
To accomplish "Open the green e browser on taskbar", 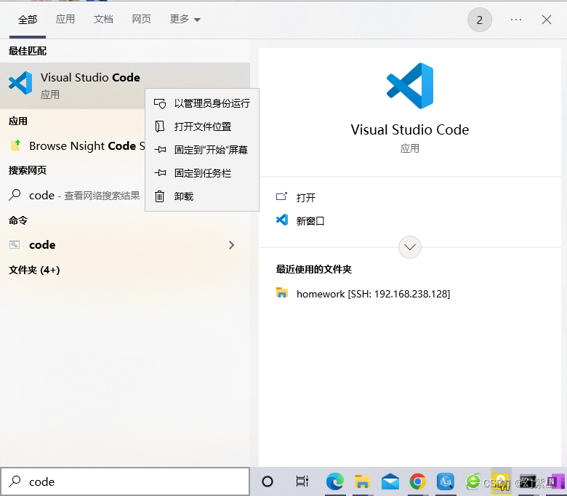I will click(x=473, y=482).
